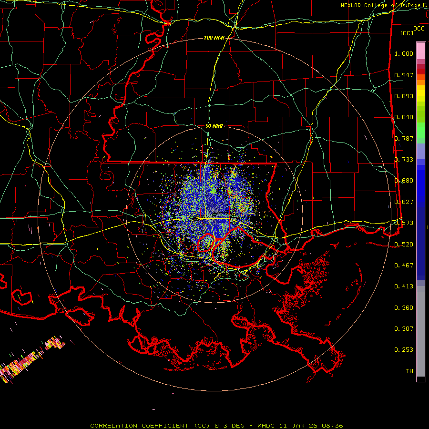The image size is (429, 429).
Task: Pick the gray color scale segment
Action: click(421, 331)
